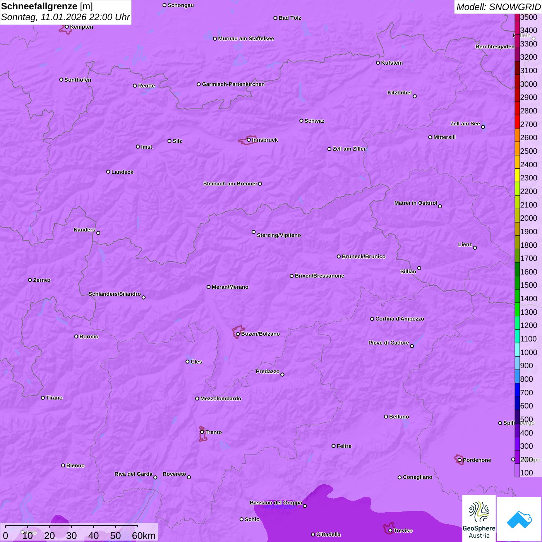
Task: Click the Innsbruck city marker dot
Action: 249,140
